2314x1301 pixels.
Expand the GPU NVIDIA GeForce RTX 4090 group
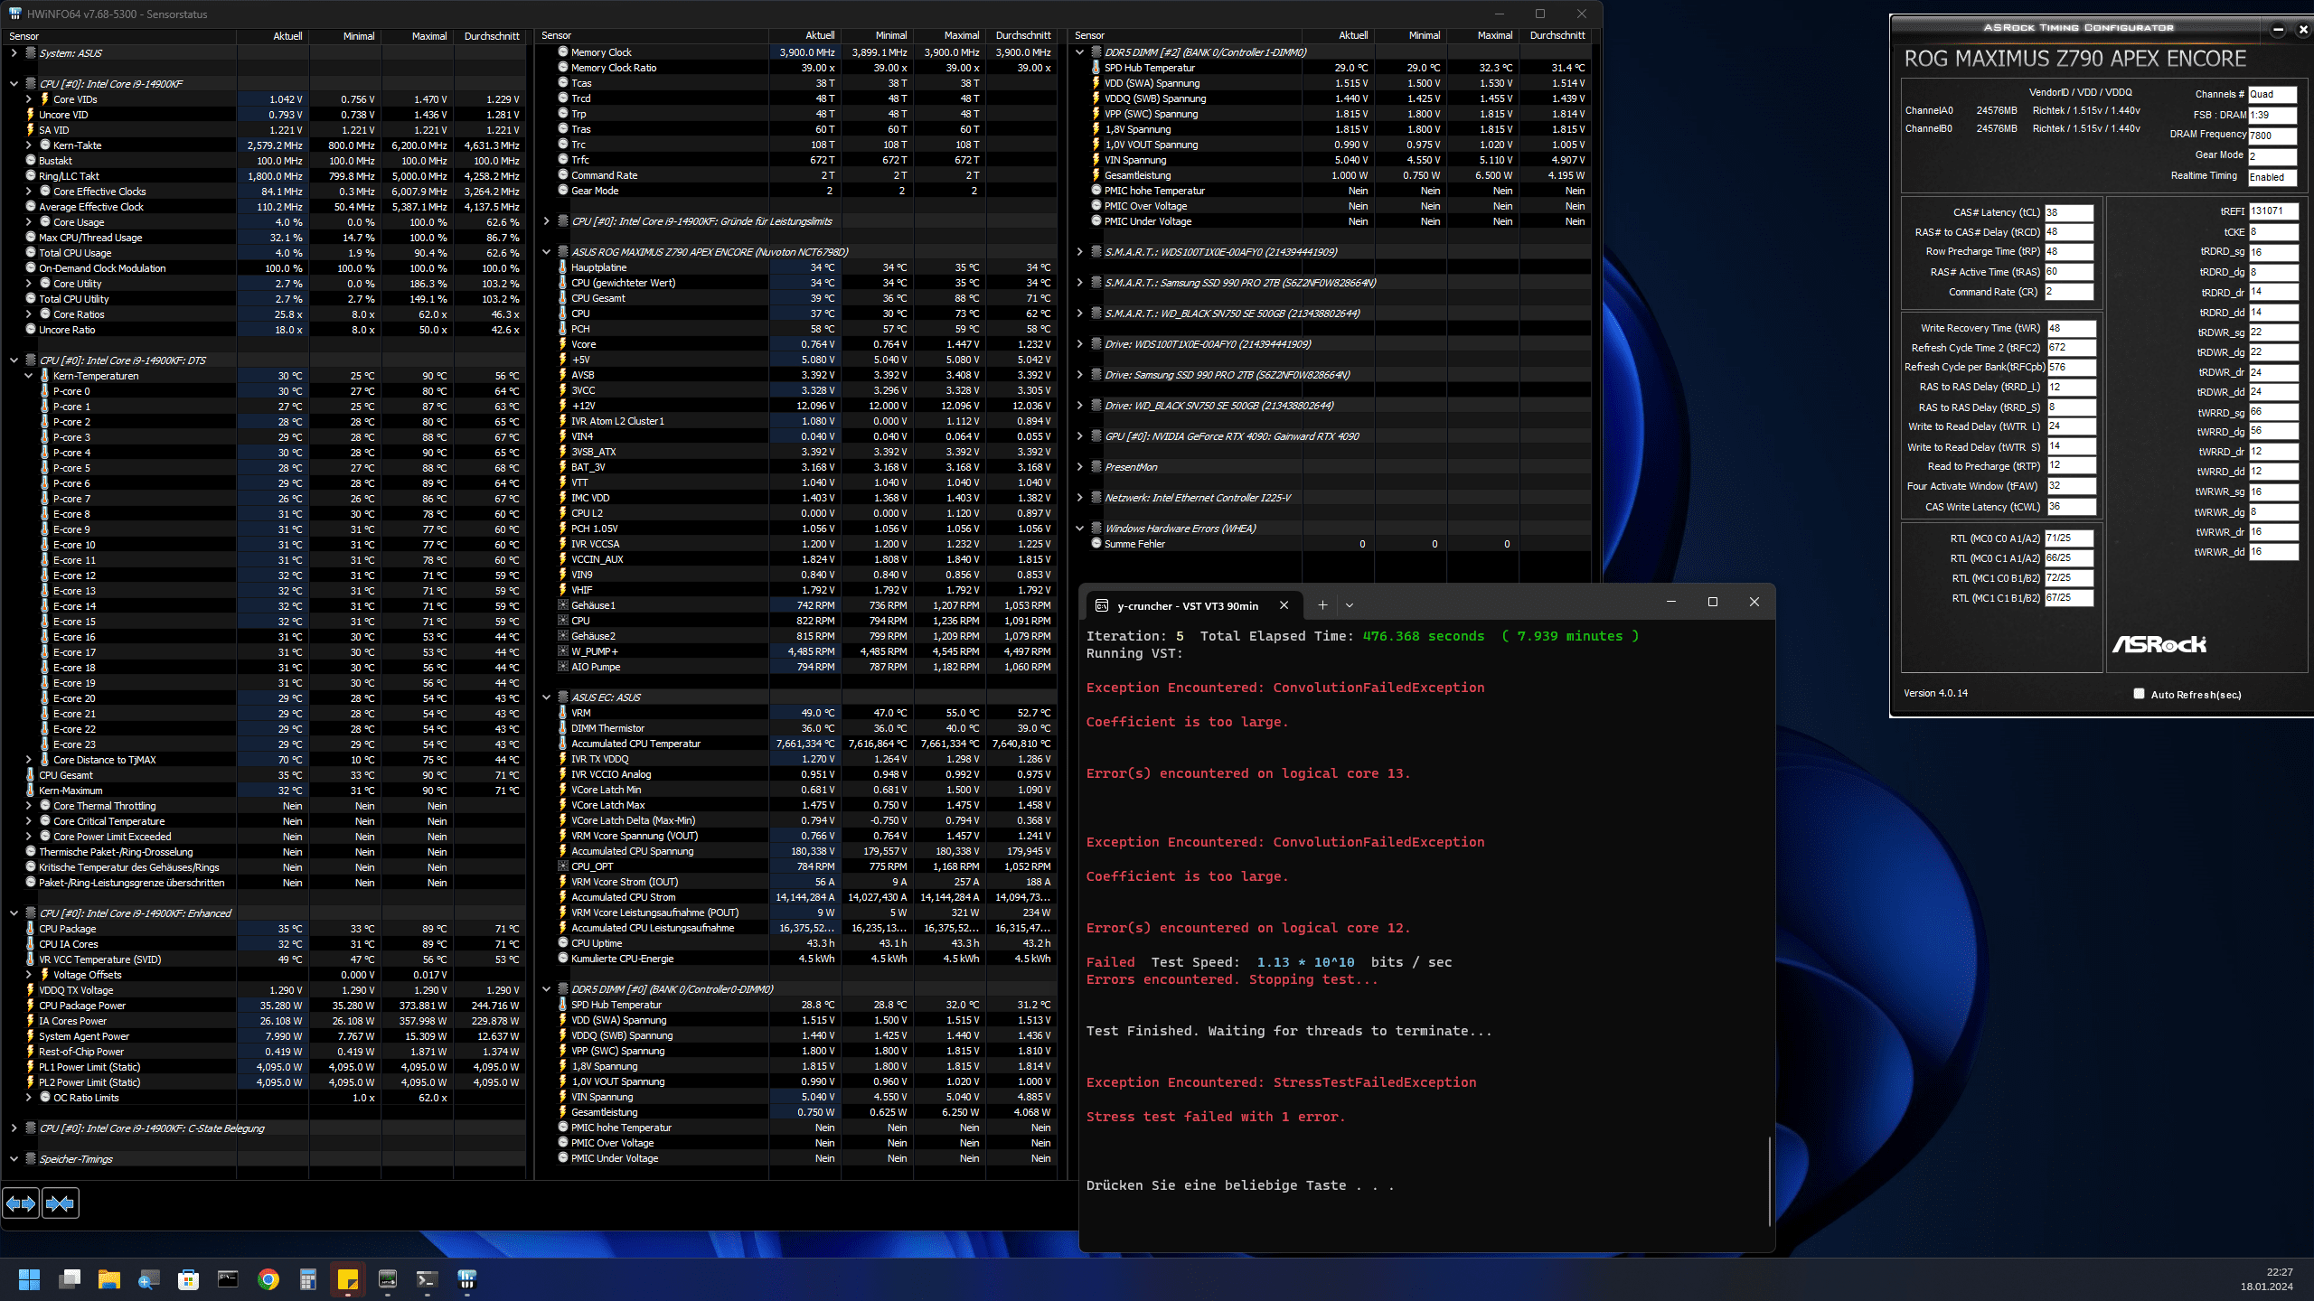click(1080, 436)
